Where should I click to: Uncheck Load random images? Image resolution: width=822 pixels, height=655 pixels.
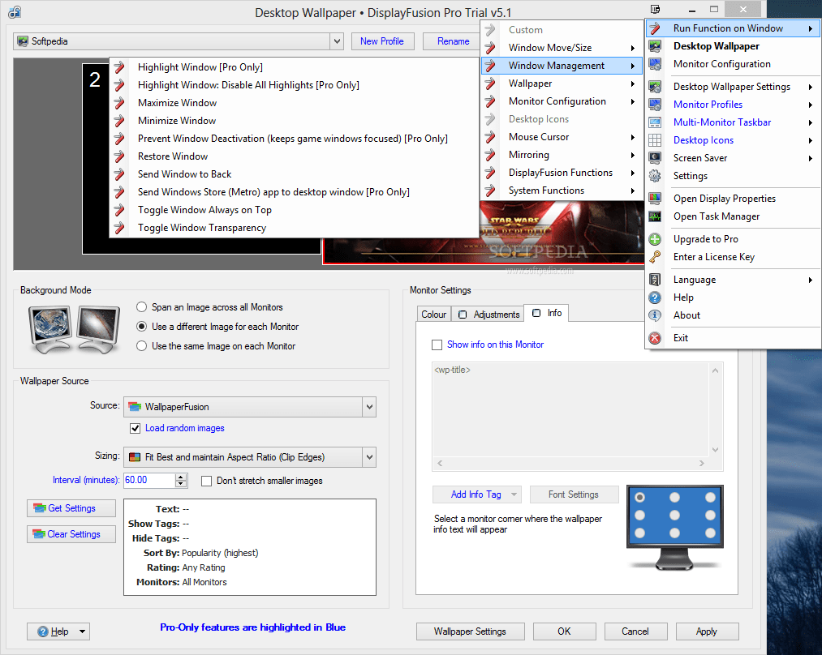(x=135, y=428)
